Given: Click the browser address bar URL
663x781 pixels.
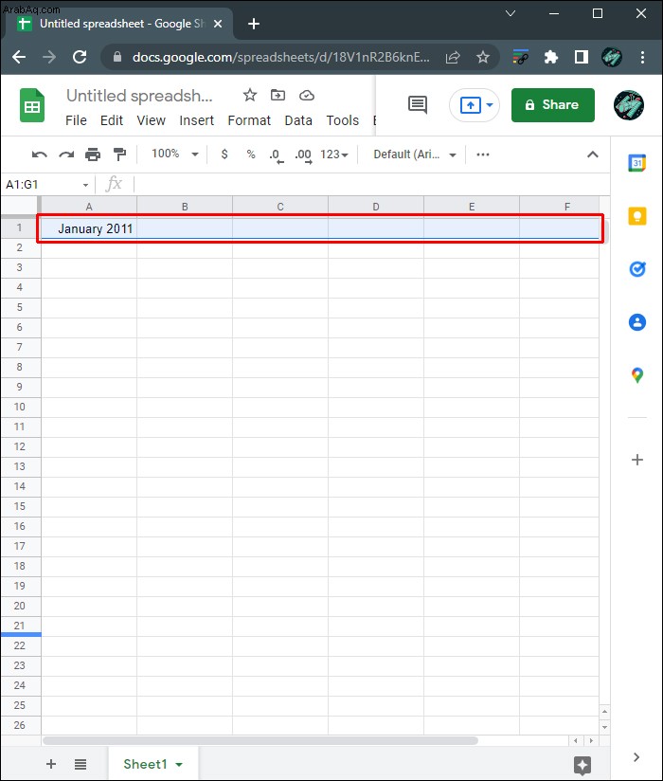Looking at the screenshot, I should 280,57.
